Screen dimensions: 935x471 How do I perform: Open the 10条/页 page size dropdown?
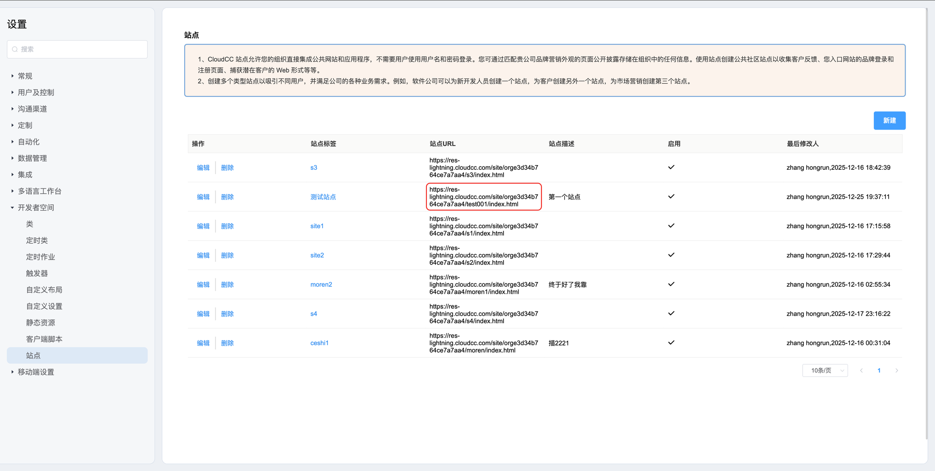pos(825,370)
